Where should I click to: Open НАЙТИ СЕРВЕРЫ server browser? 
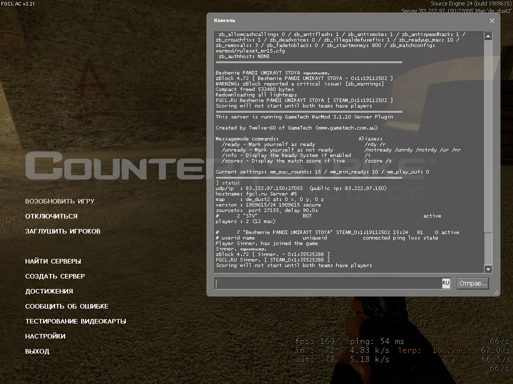pyautogui.click(x=53, y=261)
